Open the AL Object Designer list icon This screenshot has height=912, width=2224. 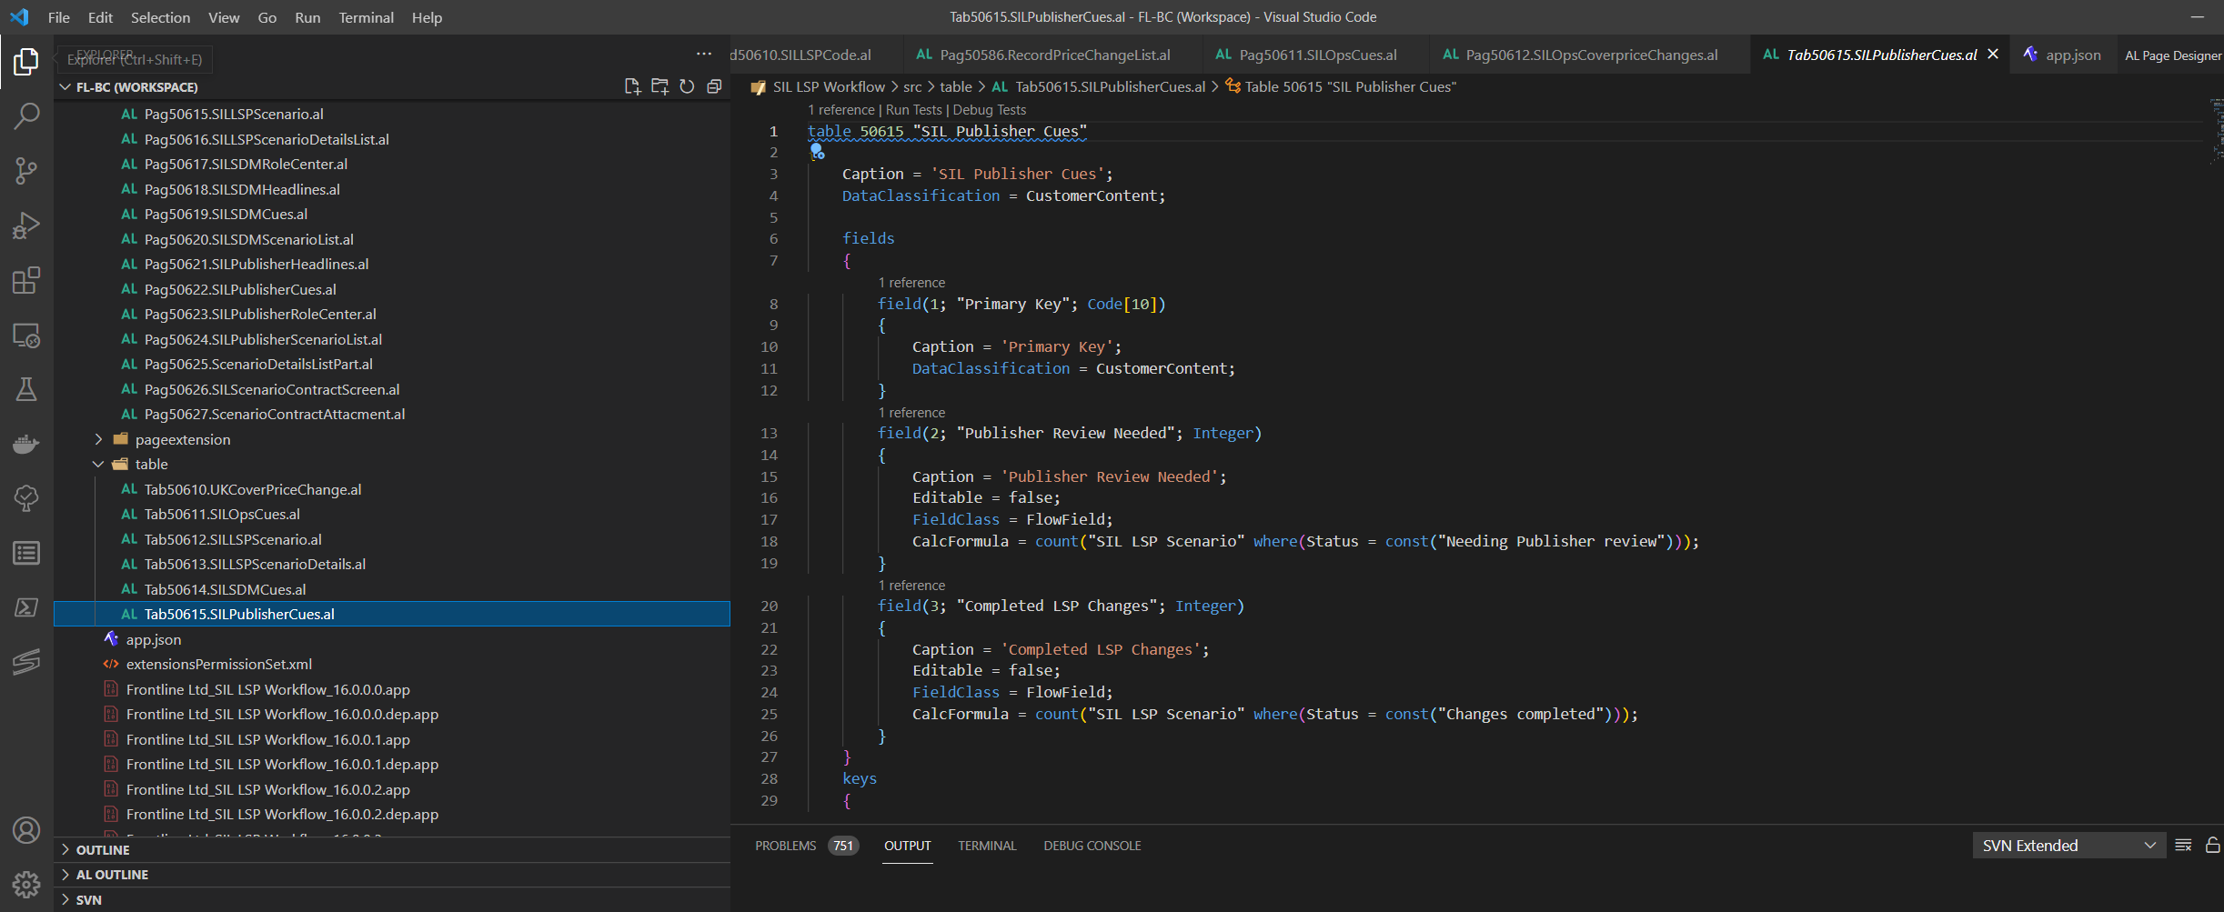26,553
